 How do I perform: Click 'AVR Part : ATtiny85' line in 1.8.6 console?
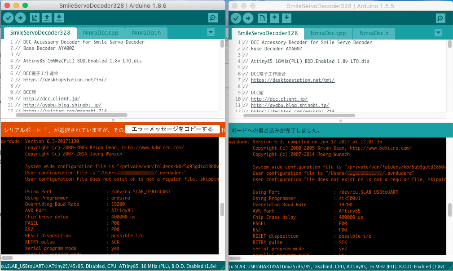click(79, 210)
